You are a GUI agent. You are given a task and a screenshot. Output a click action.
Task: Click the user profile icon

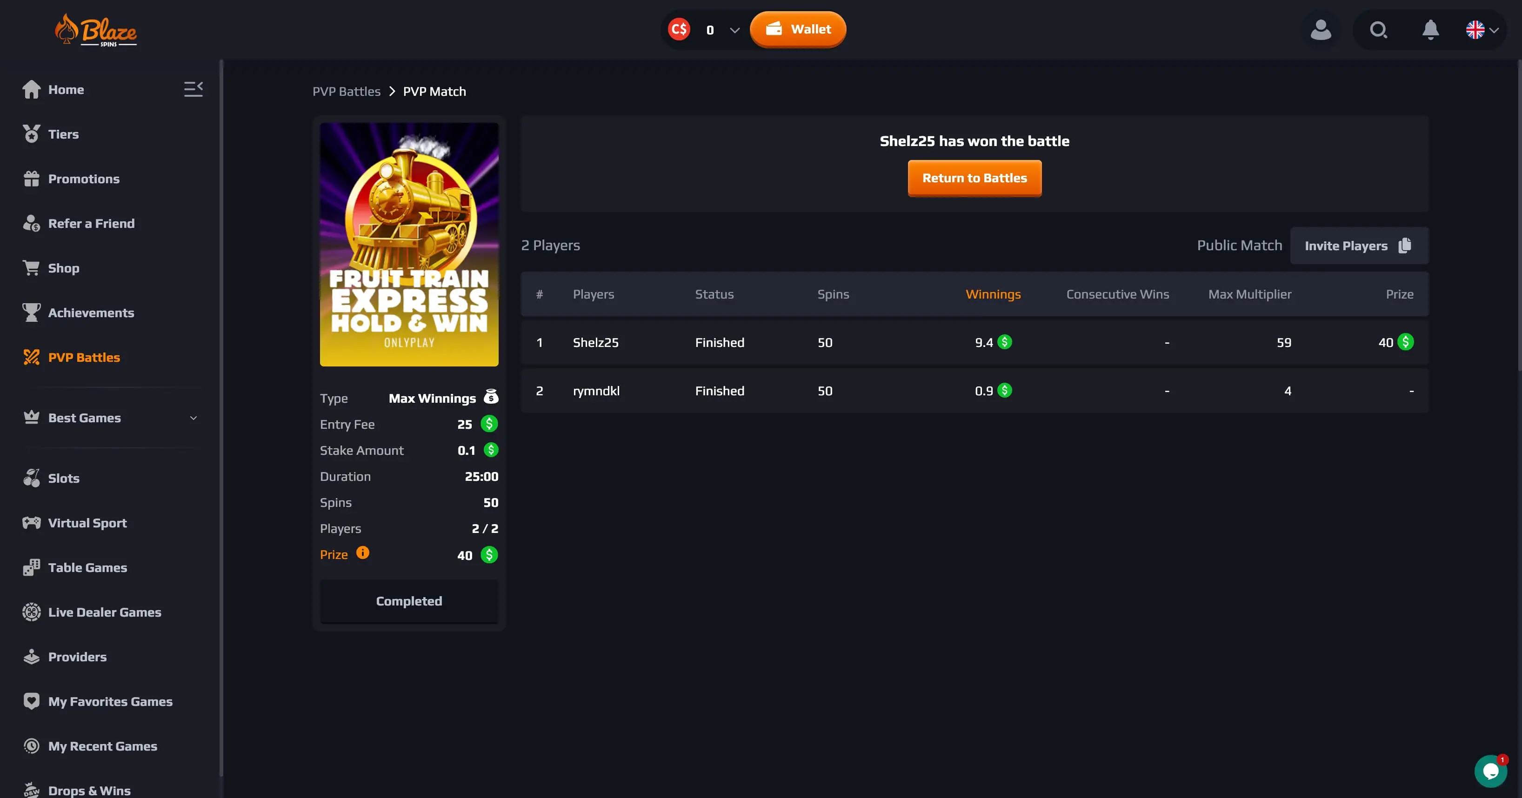click(1321, 30)
